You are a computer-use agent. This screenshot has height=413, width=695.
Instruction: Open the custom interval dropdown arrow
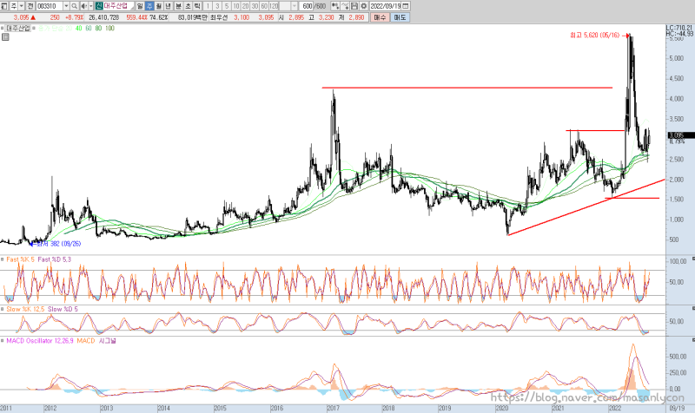(295, 6)
